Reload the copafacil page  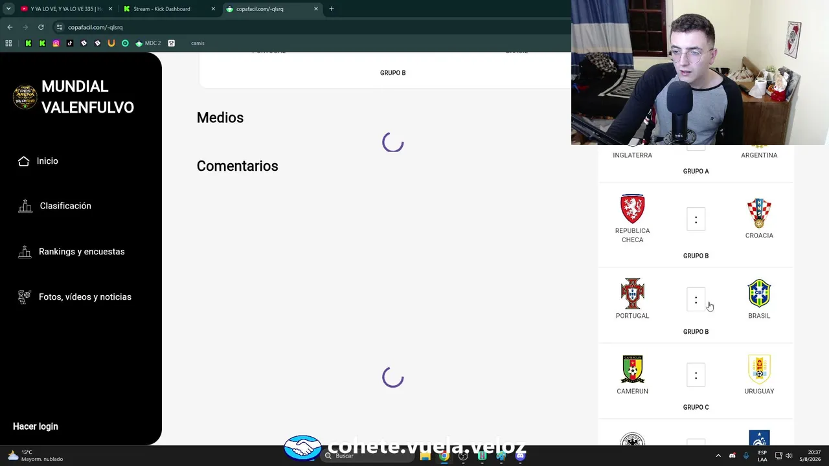pyautogui.click(x=41, y=27)
